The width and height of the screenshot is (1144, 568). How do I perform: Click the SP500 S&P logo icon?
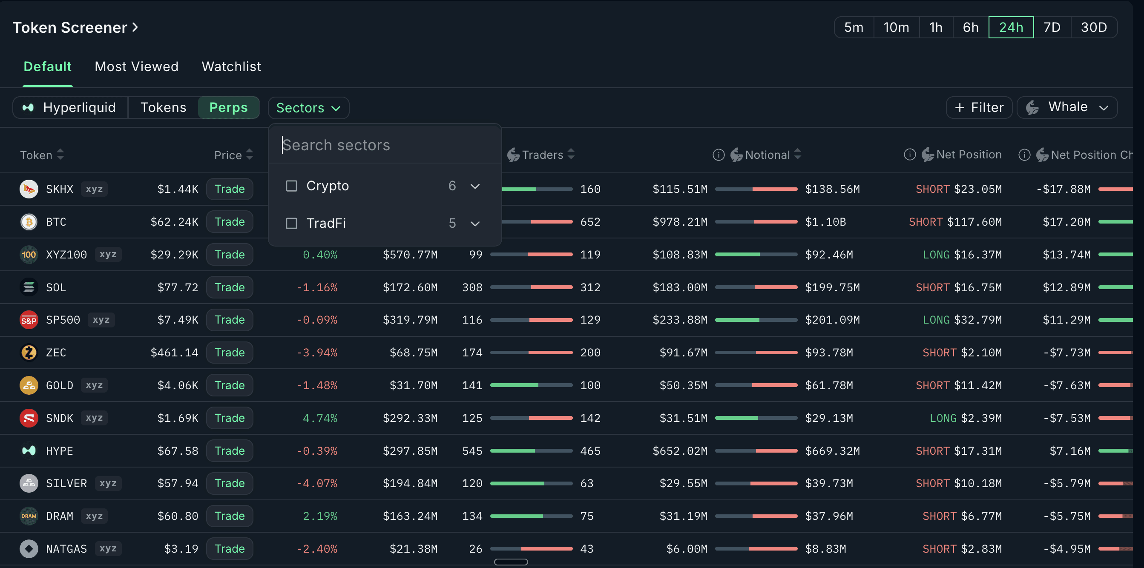point(29,320)
